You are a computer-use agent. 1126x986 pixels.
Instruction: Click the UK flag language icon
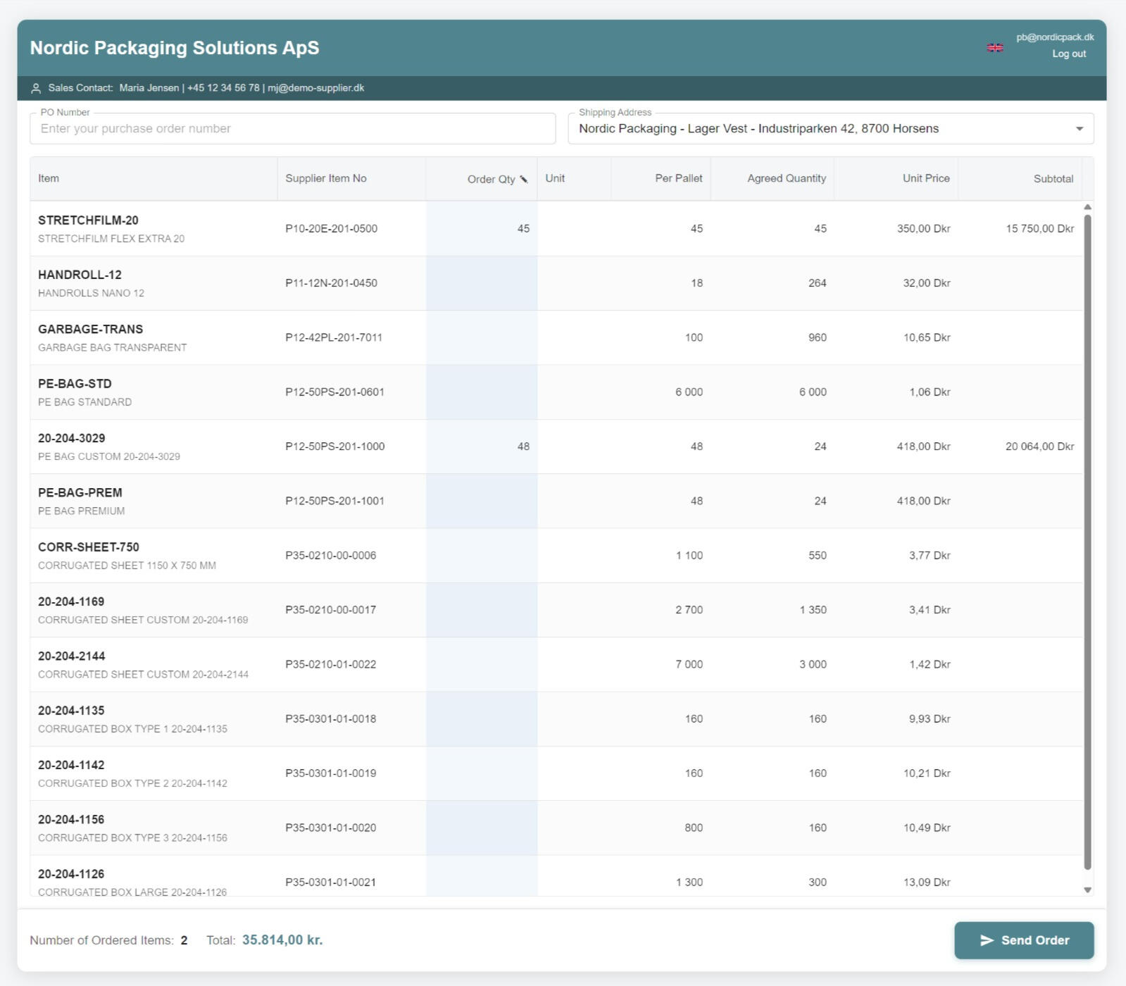click(x=994, y=48)
